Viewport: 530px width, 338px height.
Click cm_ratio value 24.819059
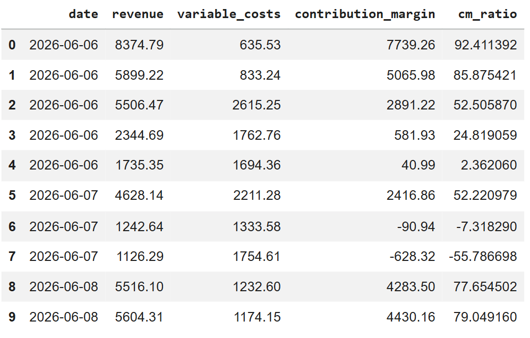point(485,136)
